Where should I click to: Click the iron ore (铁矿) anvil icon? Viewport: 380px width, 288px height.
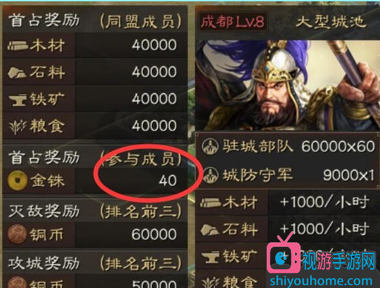(x=18, y=100)
